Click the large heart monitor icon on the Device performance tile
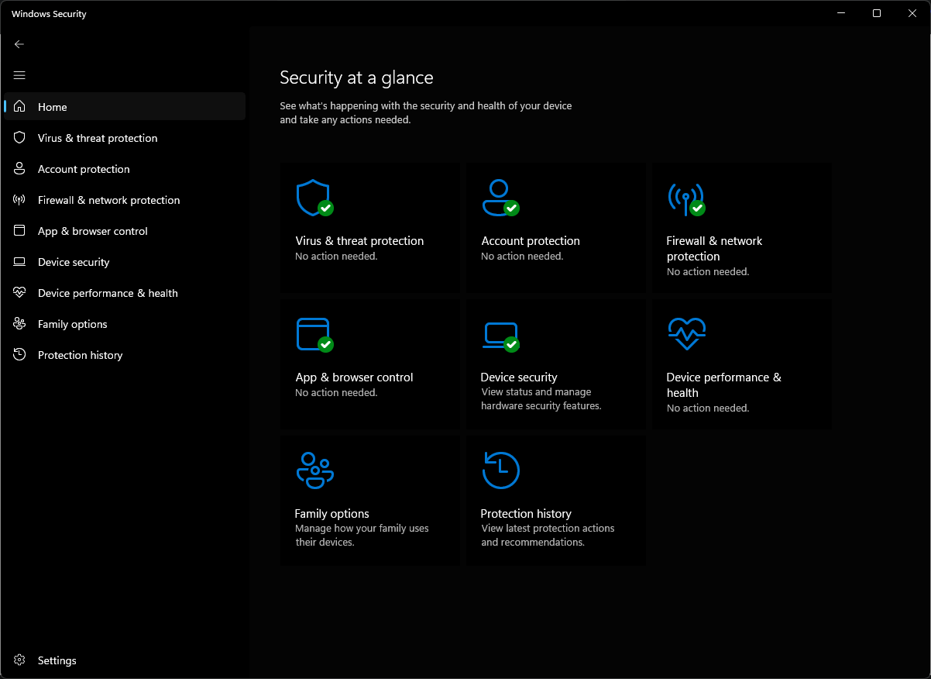This screenshot has width=931, height=679. pos(687,334)
